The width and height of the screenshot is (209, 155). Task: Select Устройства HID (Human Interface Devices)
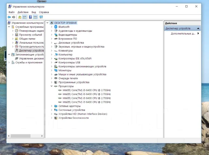click(83, 114)
